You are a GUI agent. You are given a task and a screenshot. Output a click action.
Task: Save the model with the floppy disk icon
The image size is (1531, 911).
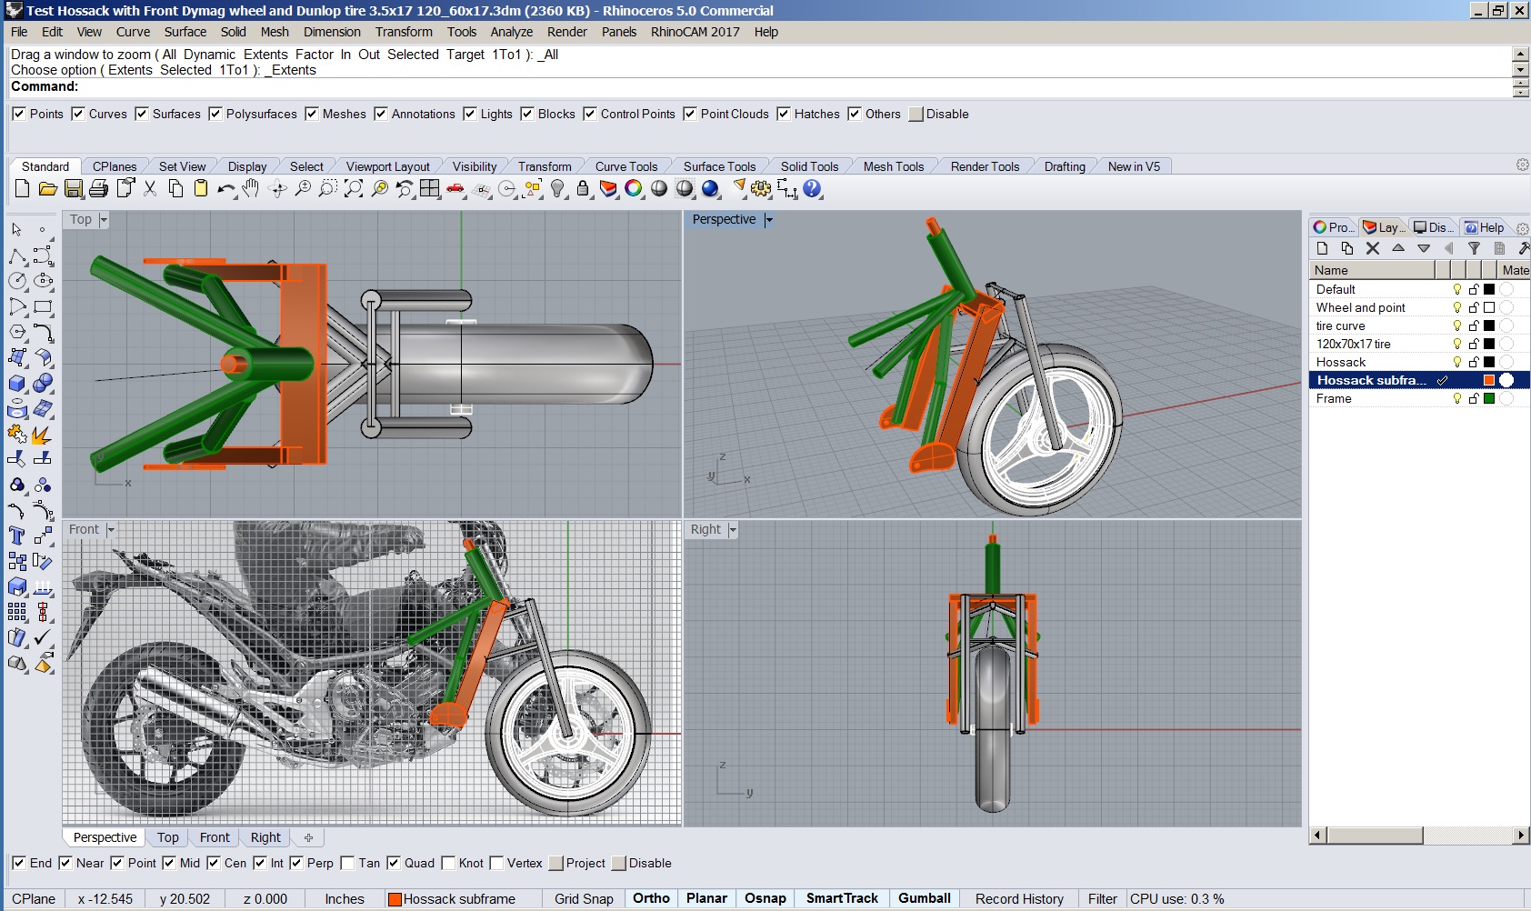[74, 188]
